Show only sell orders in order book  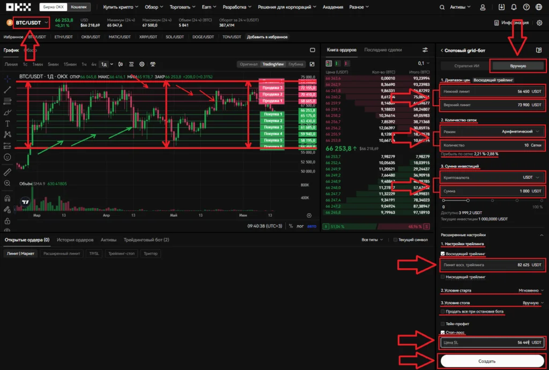(x=347, y=63)
